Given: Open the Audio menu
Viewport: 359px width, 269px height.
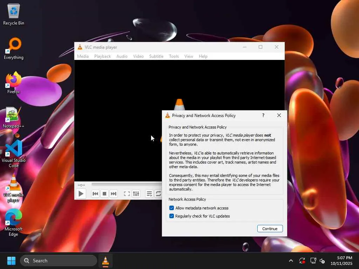Looking at the screenshot, I should tap(122, 56).
